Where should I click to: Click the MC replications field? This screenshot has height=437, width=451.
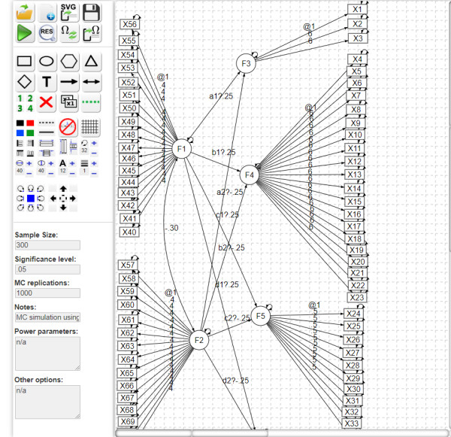click(x=47, y=293)
